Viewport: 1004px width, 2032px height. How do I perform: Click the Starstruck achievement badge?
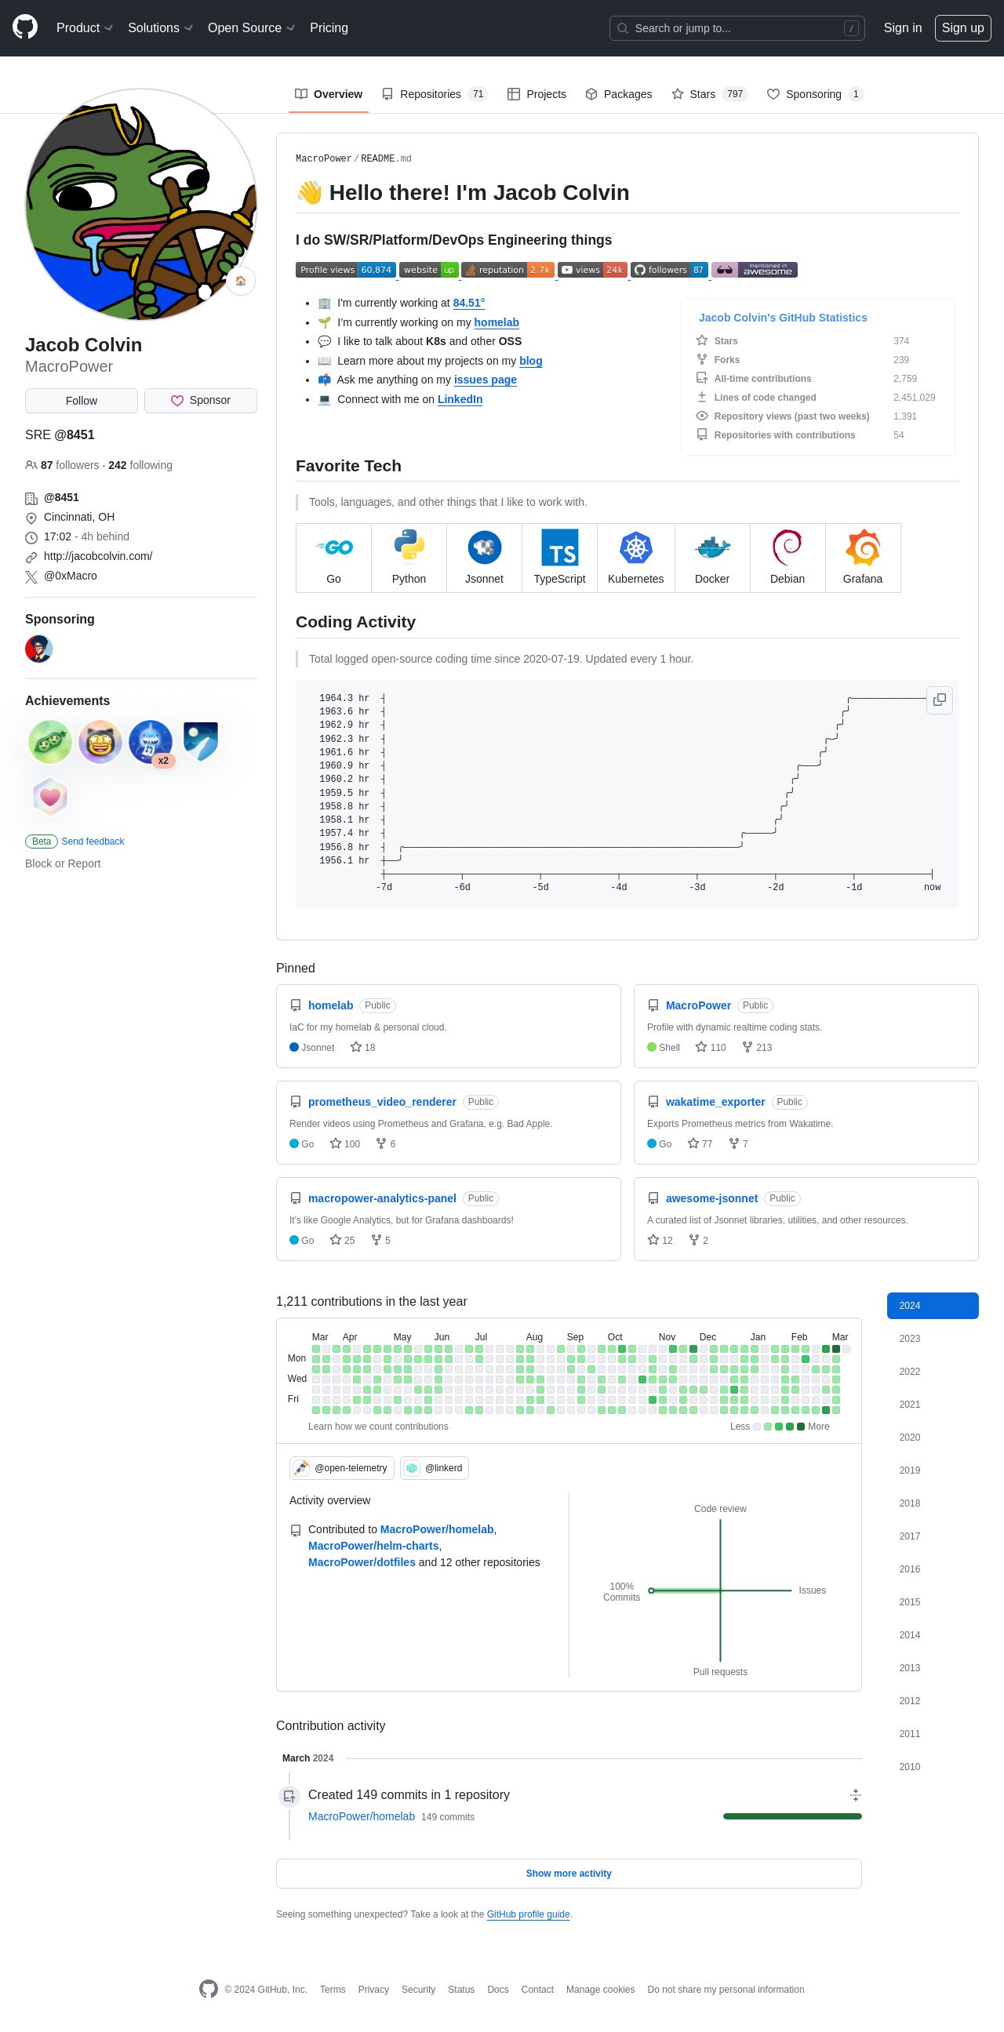[100, 742]
